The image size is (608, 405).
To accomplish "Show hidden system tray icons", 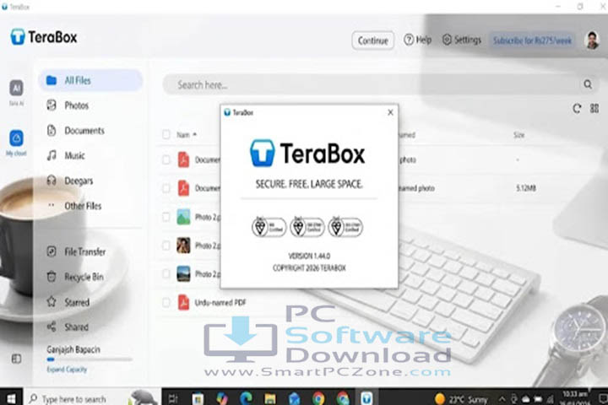I will [x=502, y=399].
